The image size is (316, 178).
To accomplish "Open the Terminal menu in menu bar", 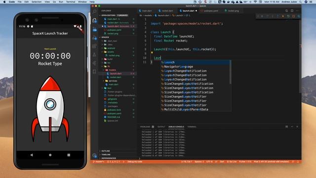I will click(x=71, y=2).
